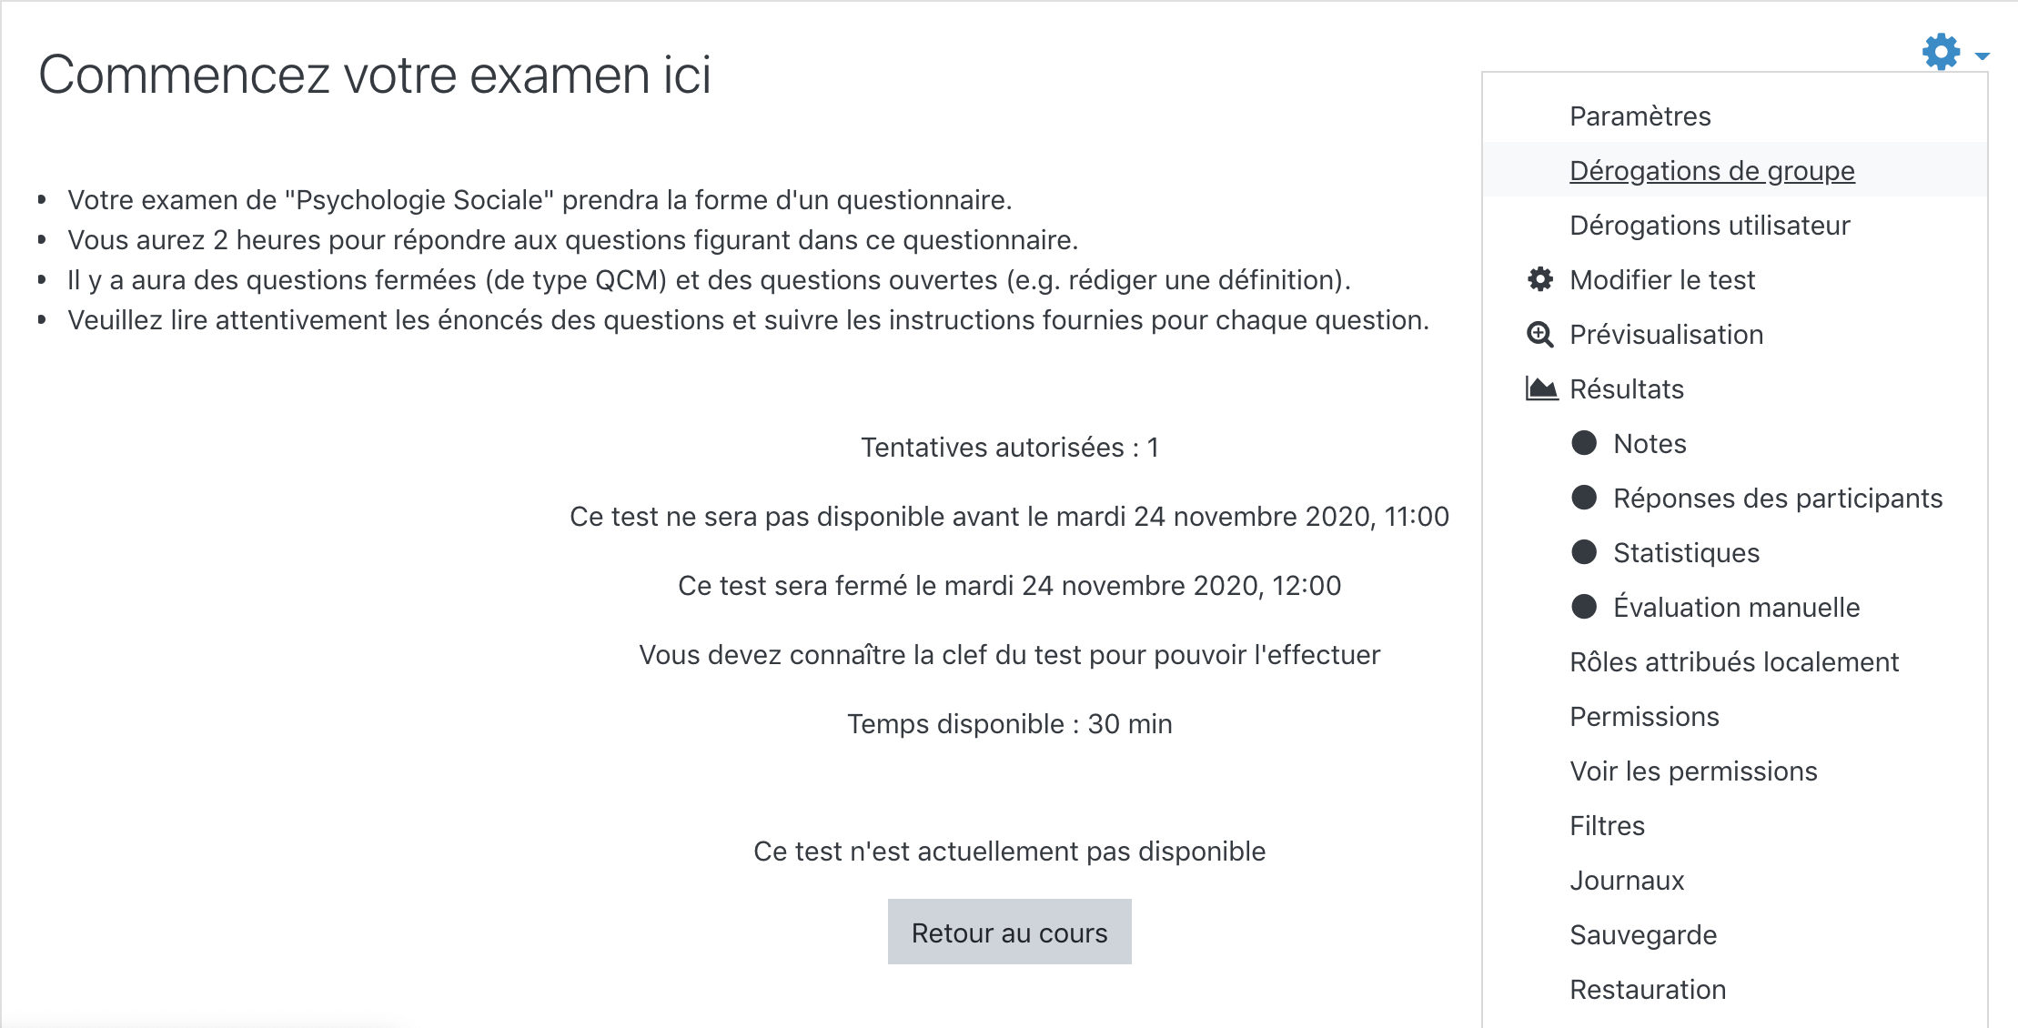Click the blue settings gear icon
Viewport: 2018px width, 1028px height.
pyautogui.click(x=1940, y=52)
